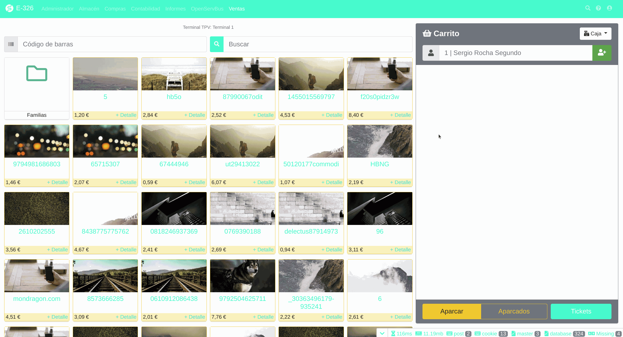Open the Familias folder icon

(37, 73)
